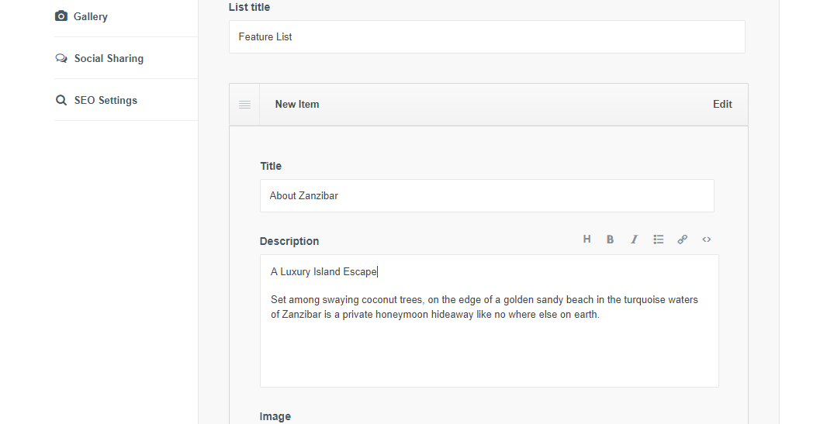834x424 pixels.
Task: Click Edit on the New Item row
Action: 722,105
